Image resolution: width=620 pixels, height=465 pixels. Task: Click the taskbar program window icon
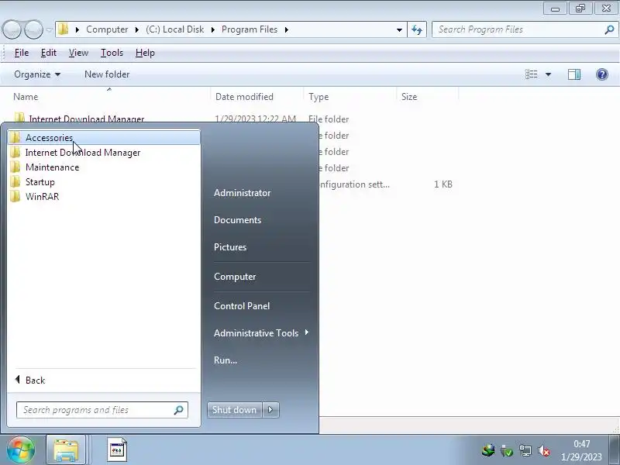pyautogui.click(x=117, y=450)
